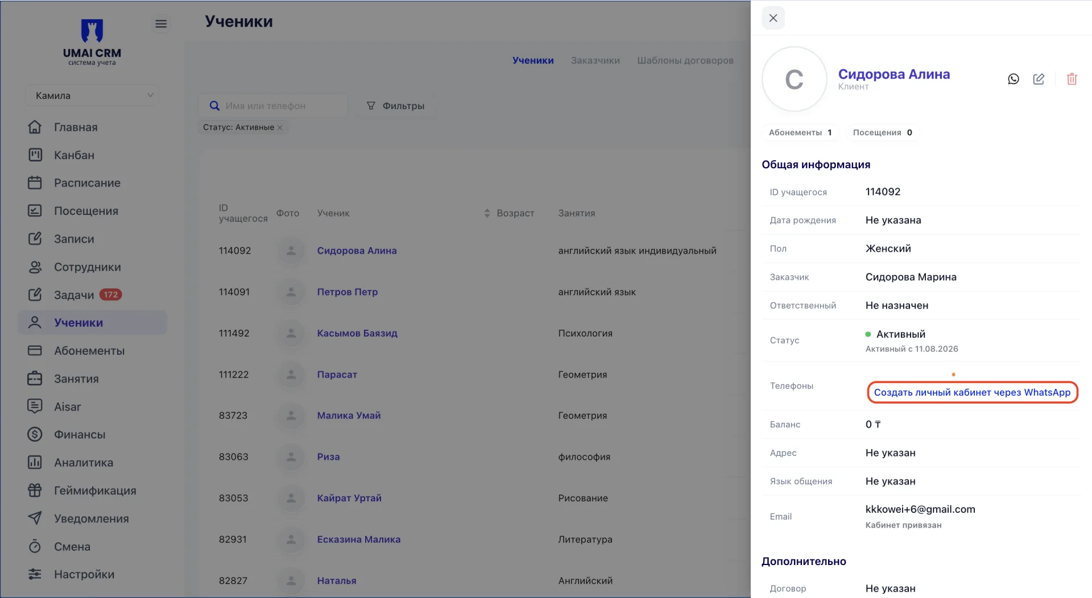1092x598 pixels.
Task: Toggle the hamburger sidebar menu icon
Action: tap(161, 24)
